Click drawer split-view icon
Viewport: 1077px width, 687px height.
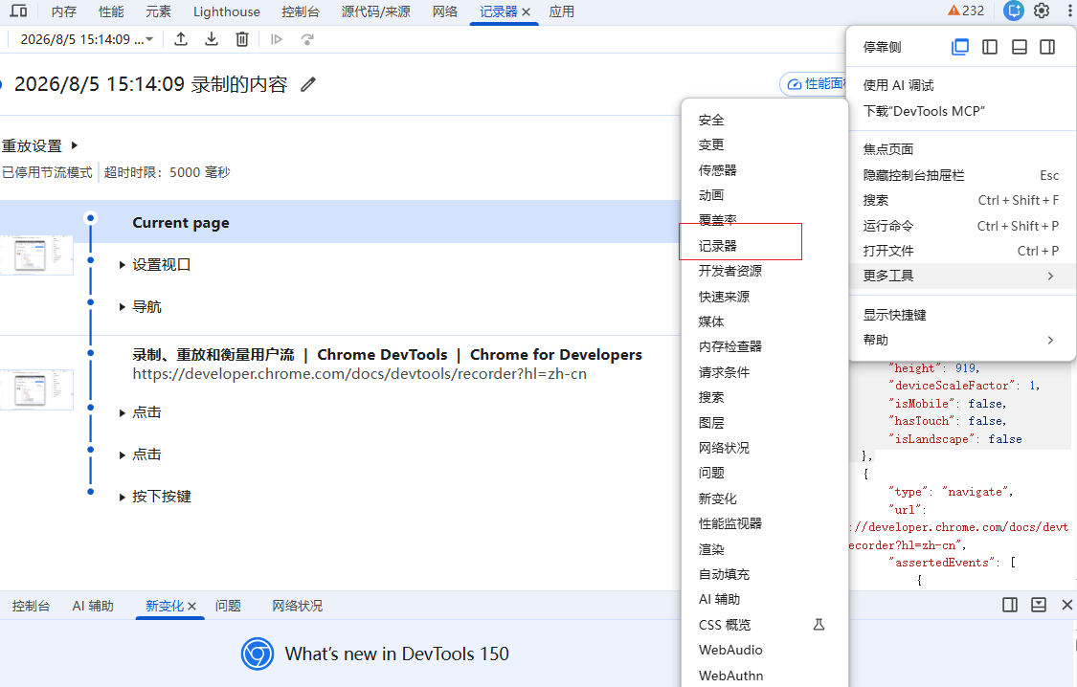click(1010, 605)
